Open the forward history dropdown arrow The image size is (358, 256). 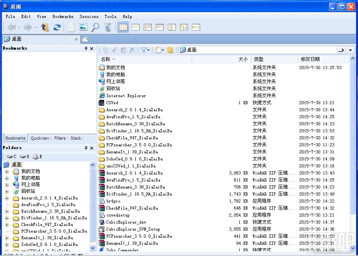pyautogui.click(x=36, y=27)
